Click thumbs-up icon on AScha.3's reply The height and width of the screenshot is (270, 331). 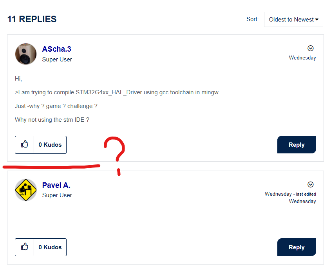point(25,144)
